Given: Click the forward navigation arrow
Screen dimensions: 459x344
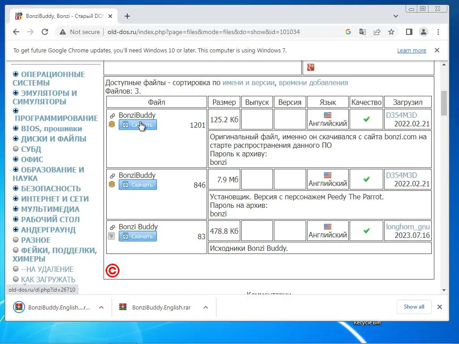Looking at the screenshot, I should point(30,32).
